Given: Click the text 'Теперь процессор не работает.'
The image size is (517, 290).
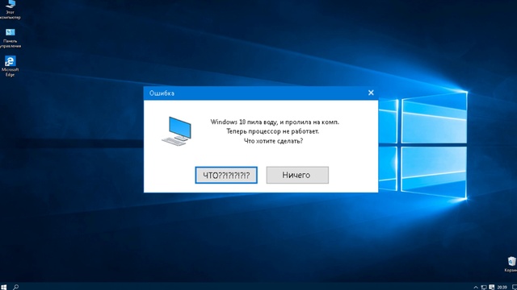Looking at the screenshot, I should (273, 131).
